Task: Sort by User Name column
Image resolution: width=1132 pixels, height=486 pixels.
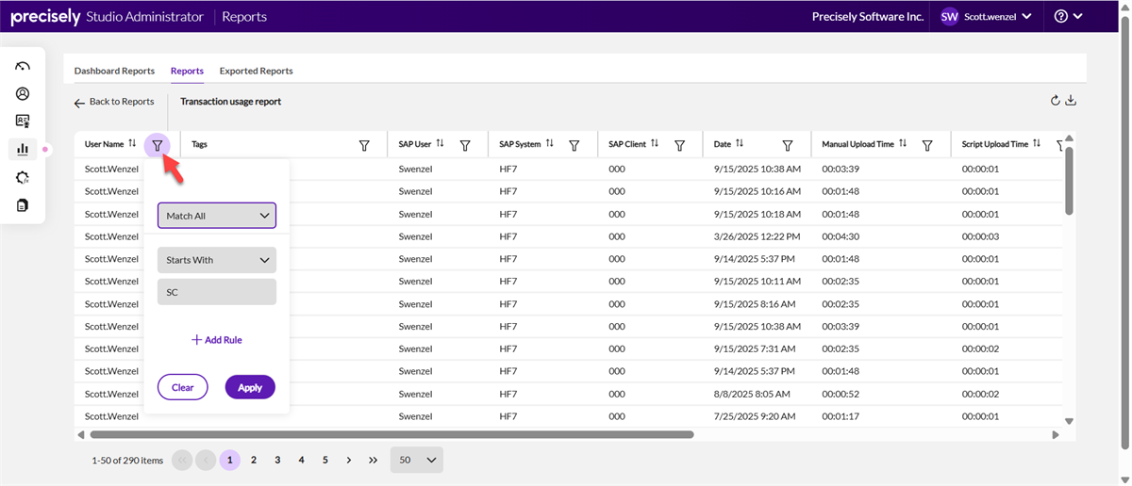Action: 132,144
